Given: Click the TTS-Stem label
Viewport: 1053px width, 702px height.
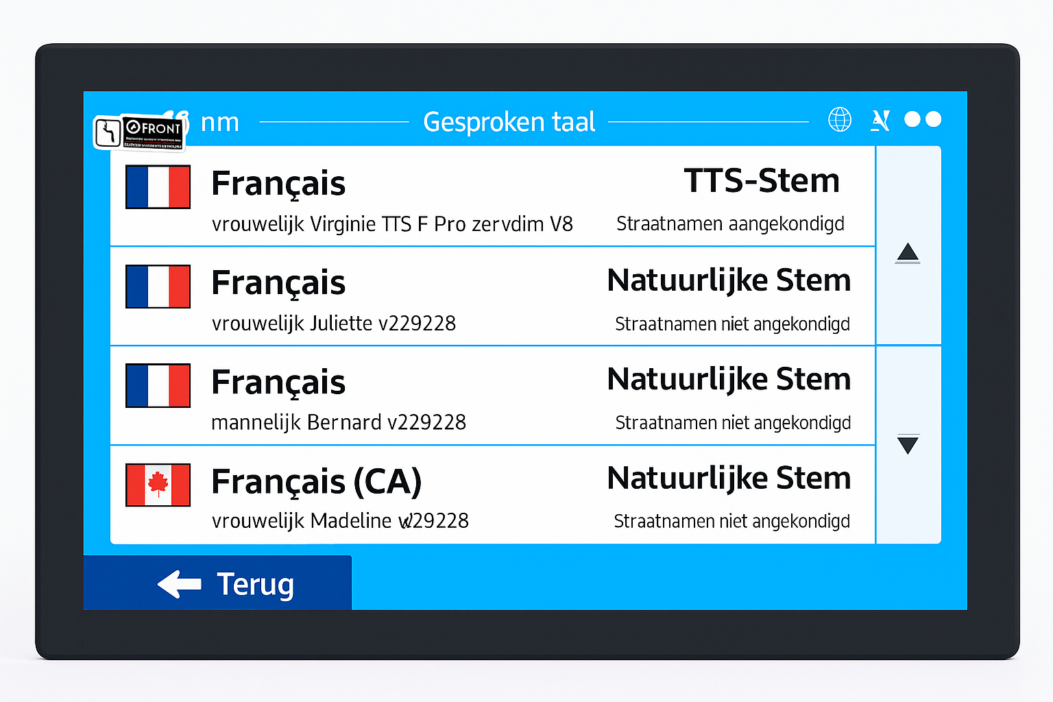Looking at the screenshot, I should pyautogui.click(x=762, y=181).
